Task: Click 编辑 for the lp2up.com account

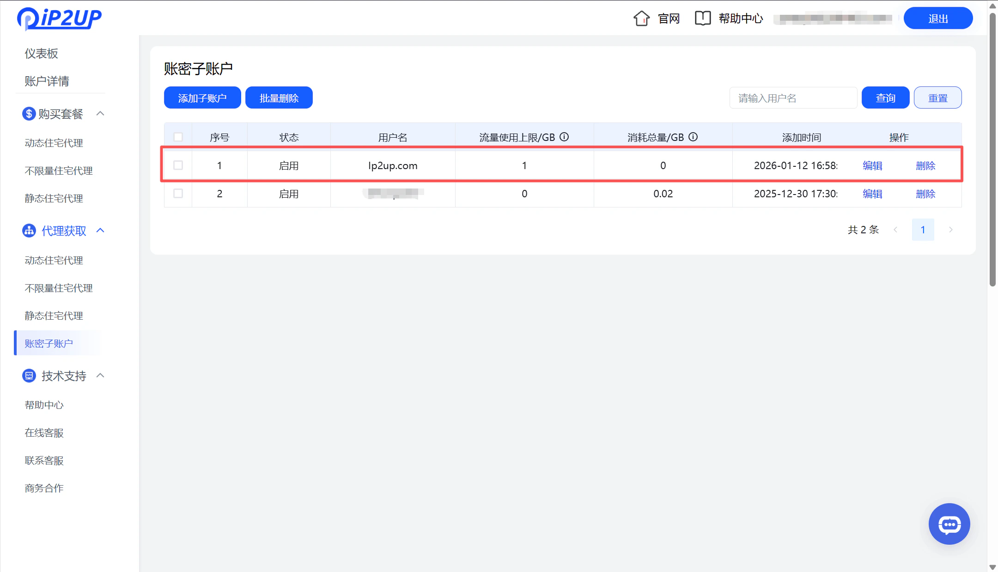Action: click(873, 165)
